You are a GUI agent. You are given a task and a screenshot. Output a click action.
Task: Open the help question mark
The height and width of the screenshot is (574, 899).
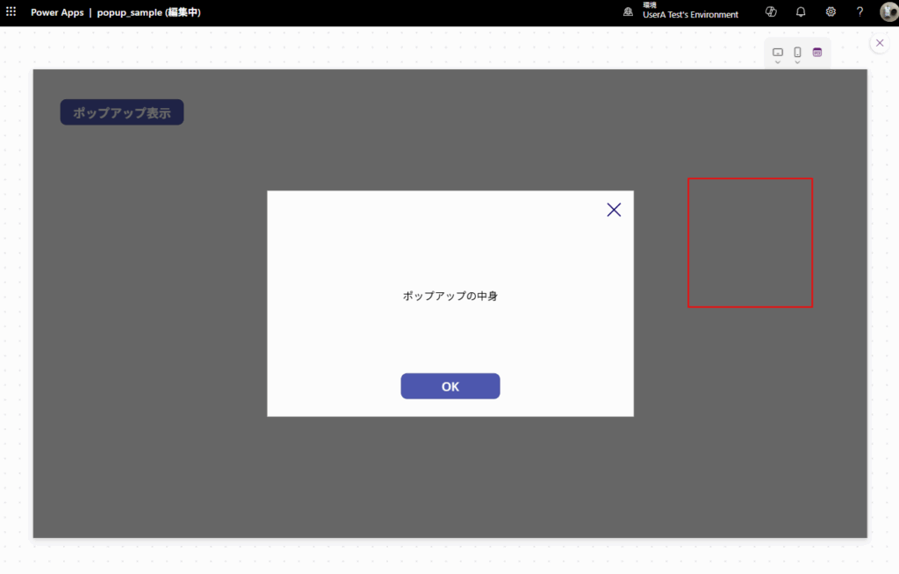coord(859,11)
